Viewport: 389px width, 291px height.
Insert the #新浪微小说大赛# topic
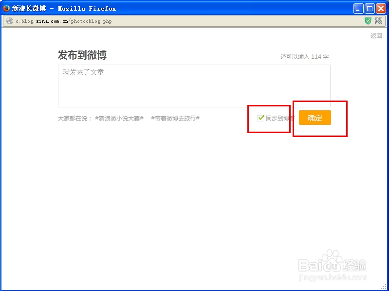119,119
